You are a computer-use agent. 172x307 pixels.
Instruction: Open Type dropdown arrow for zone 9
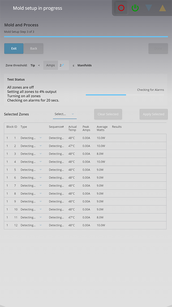coord(41,201)
